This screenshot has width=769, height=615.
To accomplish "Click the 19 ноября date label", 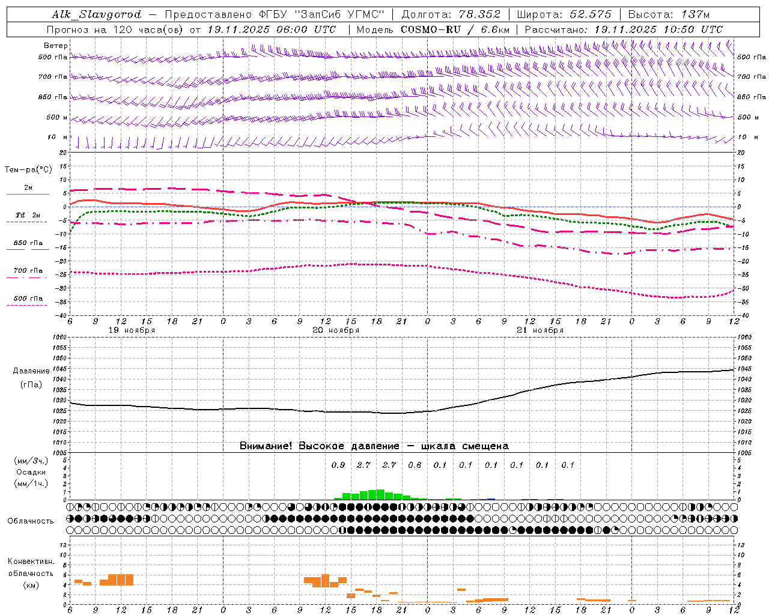I will (x=132, y=330).
